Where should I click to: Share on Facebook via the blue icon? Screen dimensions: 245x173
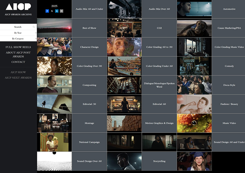tap(47, 11)
